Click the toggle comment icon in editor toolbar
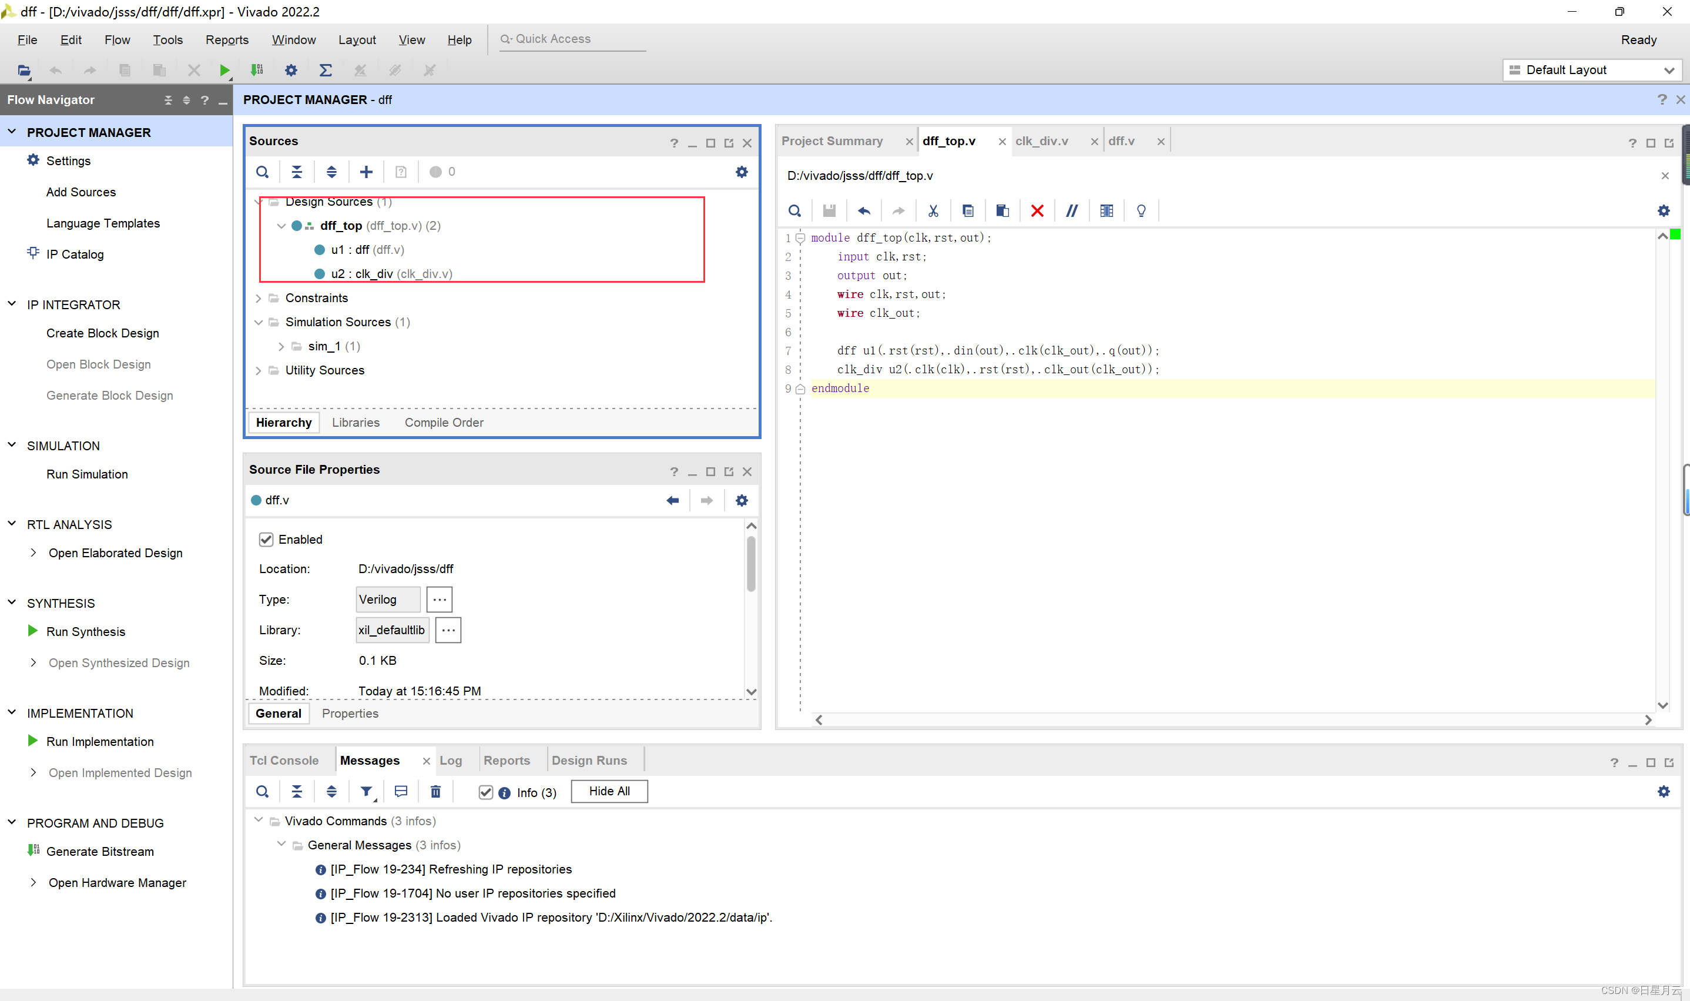Image resolution: width=1690 pixels, height=1001 pixels. tap(1071, 211)
